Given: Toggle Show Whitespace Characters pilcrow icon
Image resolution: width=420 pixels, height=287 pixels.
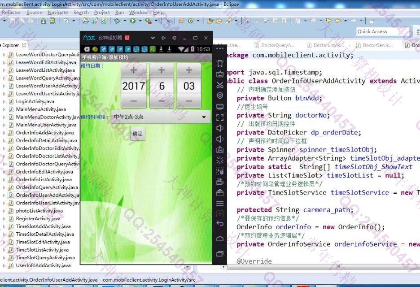Looking at the screenshot, I should tap(284, 21).
